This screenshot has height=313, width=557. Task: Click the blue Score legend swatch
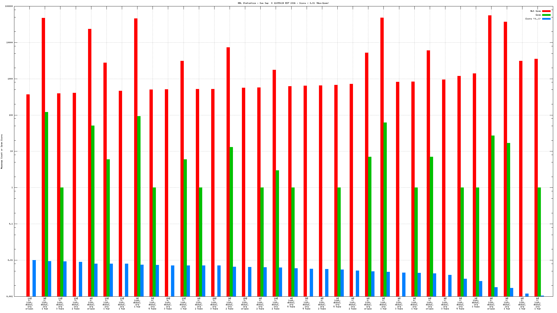[546, 19]
